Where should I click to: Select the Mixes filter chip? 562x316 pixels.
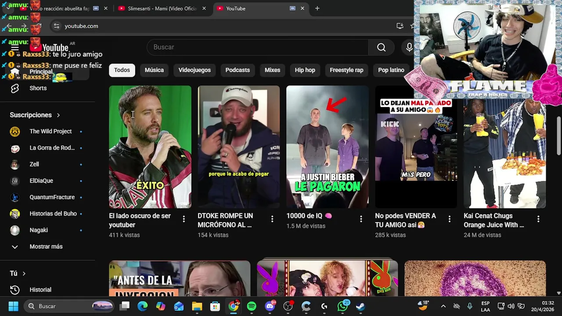pos(272,70)
